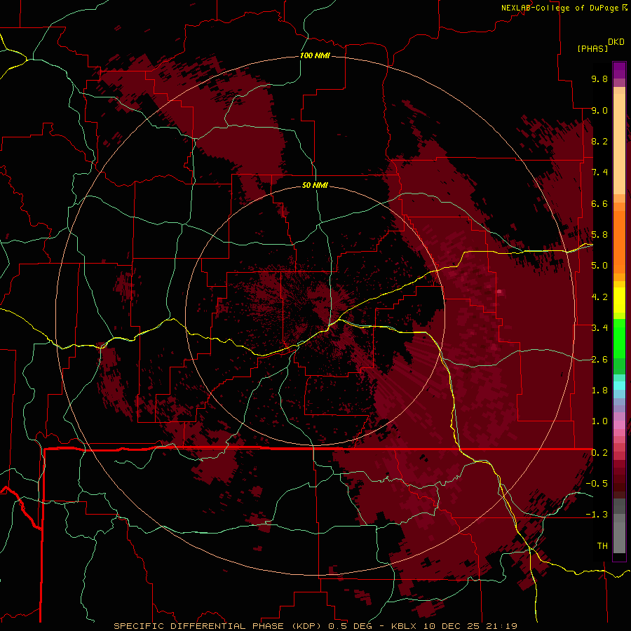
Task: Click the [PHAS] units label
Action: coord(592,48)
